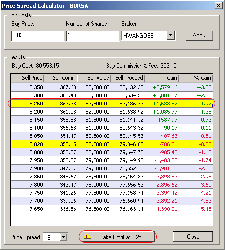Select the HWANGDBS broker combo box
Viewport: 225px width, 250px height.
(149, 35)
